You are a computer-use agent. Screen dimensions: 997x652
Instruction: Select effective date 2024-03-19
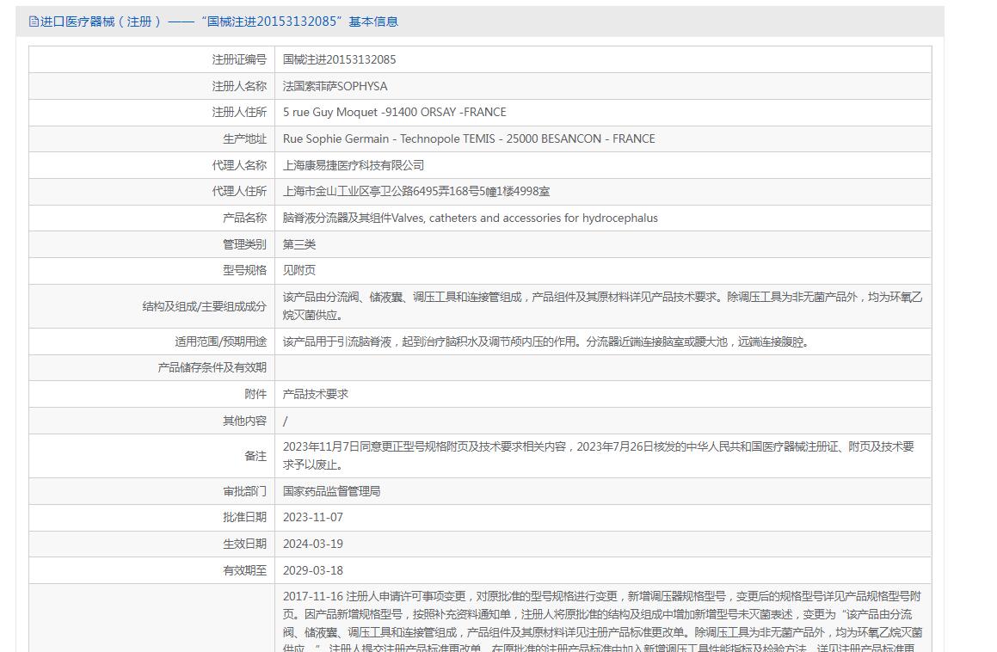tap(313, 544)
